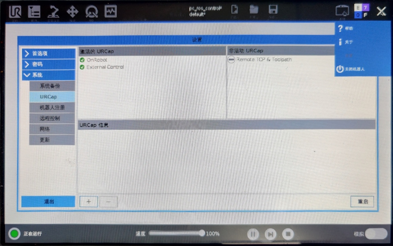Viewport: 393px width, 246px height.
Task: Click the New file icon
Action: (x=235, y=10)
